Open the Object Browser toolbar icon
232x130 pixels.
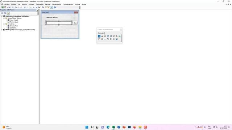pyautogui.click(x=48, y=7)
